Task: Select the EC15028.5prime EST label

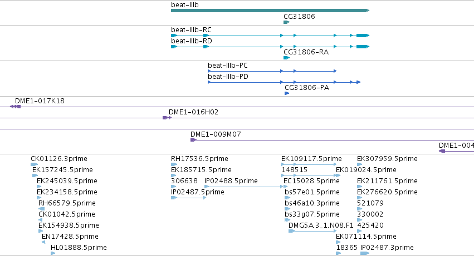Action: (312, 181)
